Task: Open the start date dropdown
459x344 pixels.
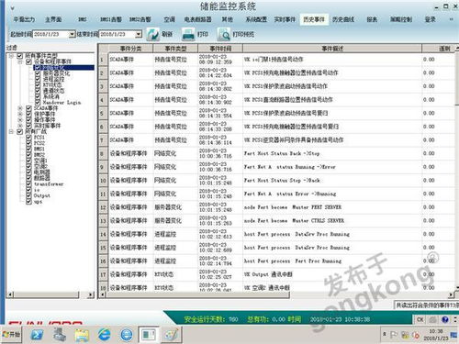Action: tap(72, 34)
